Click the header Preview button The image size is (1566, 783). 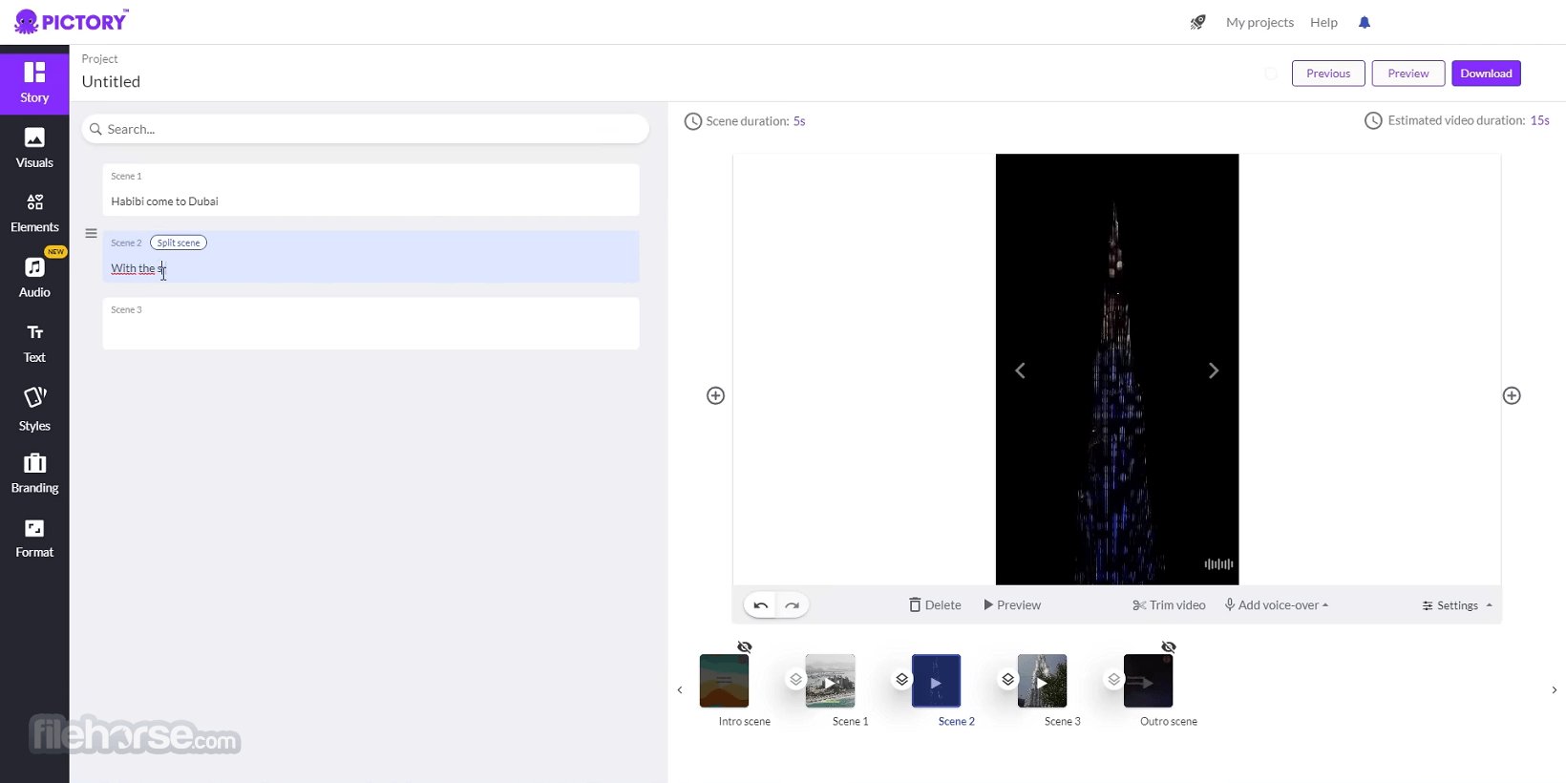(1408, 74)
